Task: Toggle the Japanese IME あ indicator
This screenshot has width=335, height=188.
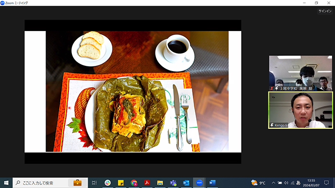Action: pos(298,183)
